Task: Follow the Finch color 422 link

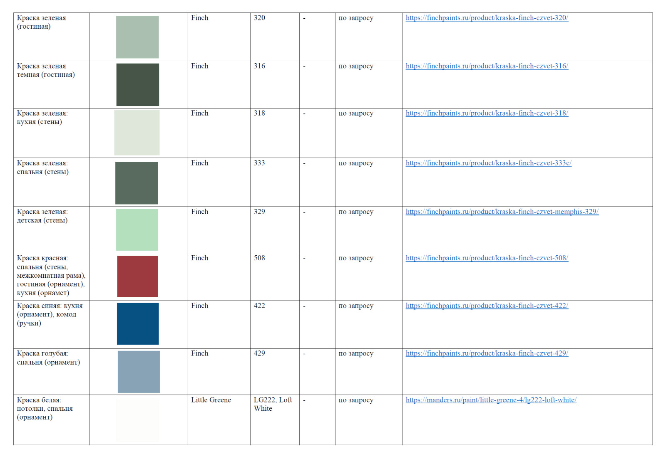Action: pos(487,306)
